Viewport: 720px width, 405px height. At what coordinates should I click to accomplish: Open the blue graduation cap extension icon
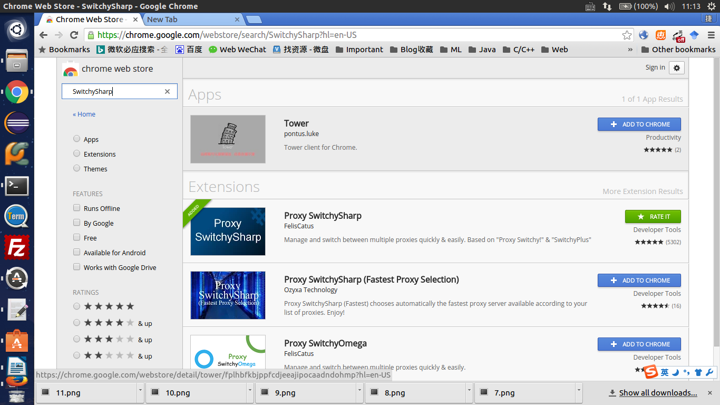pos(694,35)
